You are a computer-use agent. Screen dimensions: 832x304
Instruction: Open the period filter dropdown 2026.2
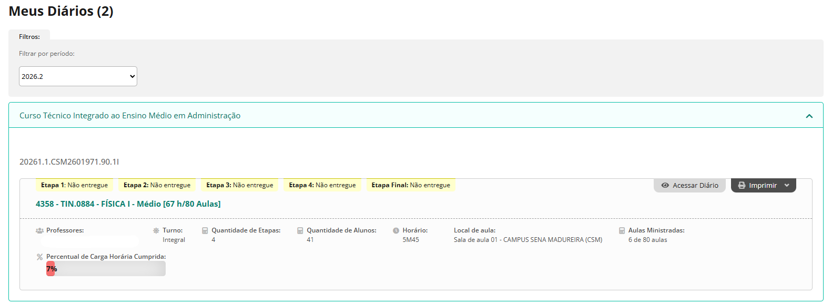(78, 76)
